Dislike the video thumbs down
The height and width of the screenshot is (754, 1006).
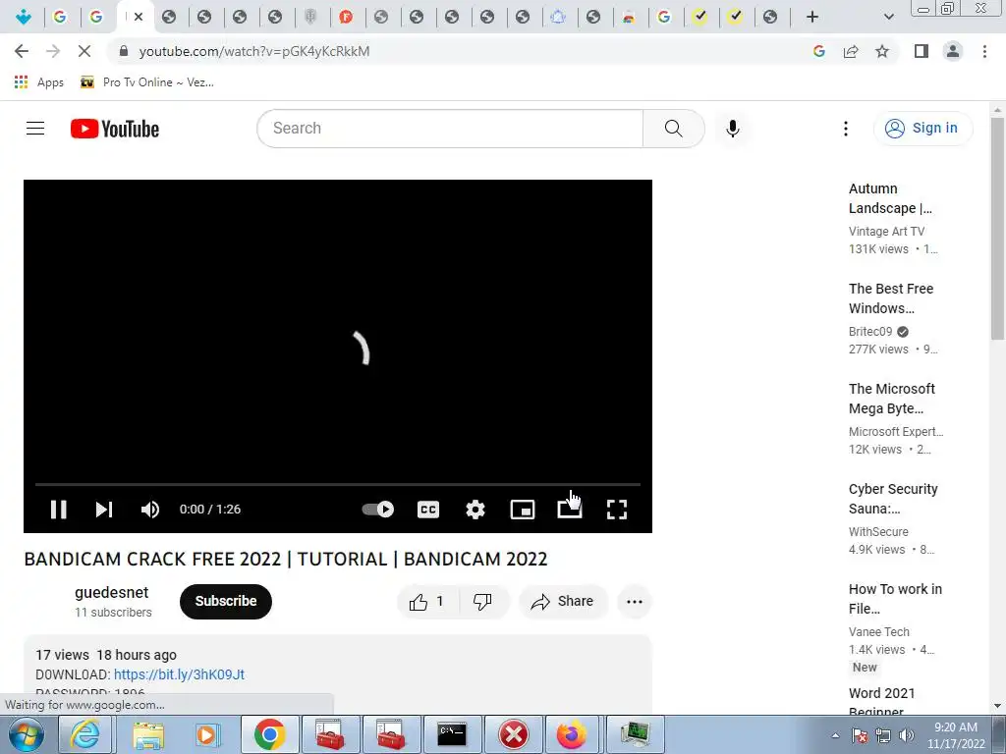pos(482,602)
